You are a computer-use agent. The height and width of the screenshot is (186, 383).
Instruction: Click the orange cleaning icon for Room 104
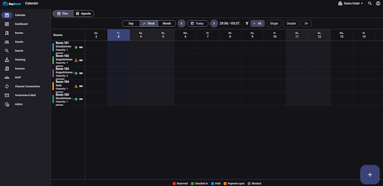coord(76,86)
